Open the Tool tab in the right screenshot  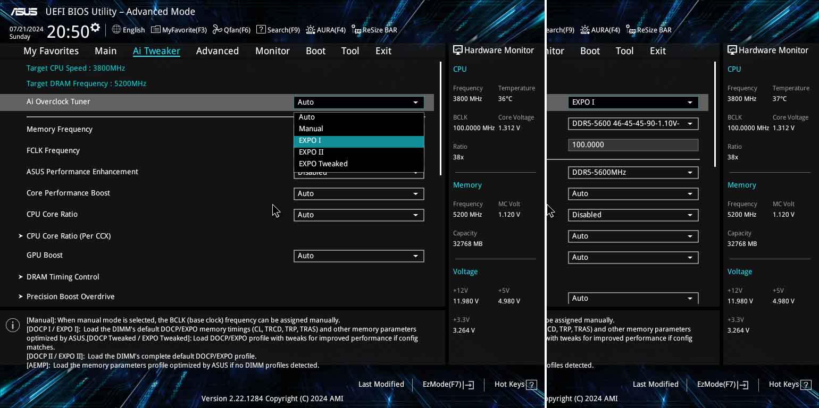click(624, 50)
